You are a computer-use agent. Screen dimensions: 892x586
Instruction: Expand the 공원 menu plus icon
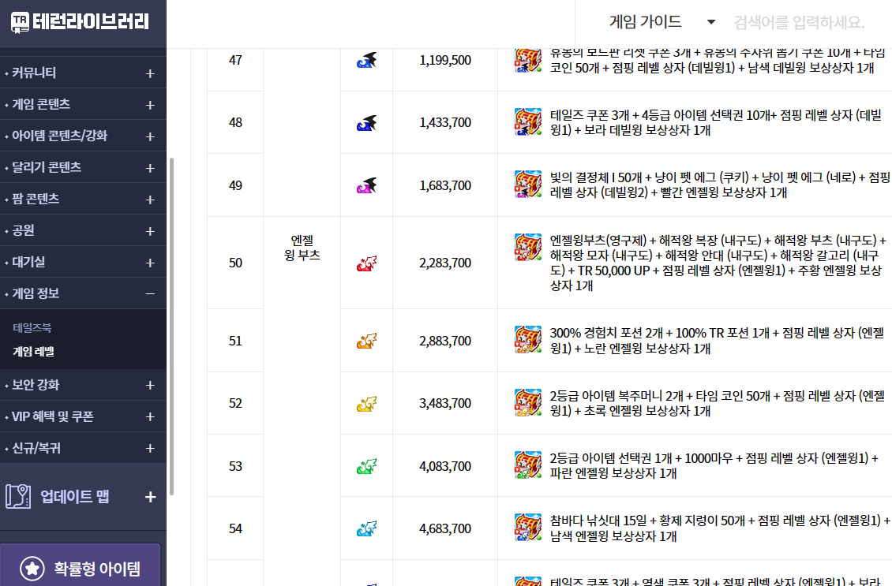150,231
